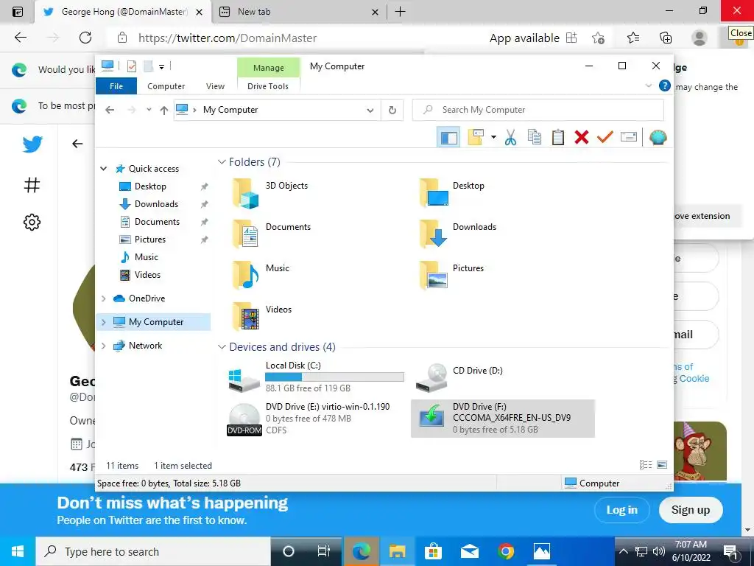Open the Drive Tools ribbon tab
This screenshot has height=566, width=754.
(268, 86)
